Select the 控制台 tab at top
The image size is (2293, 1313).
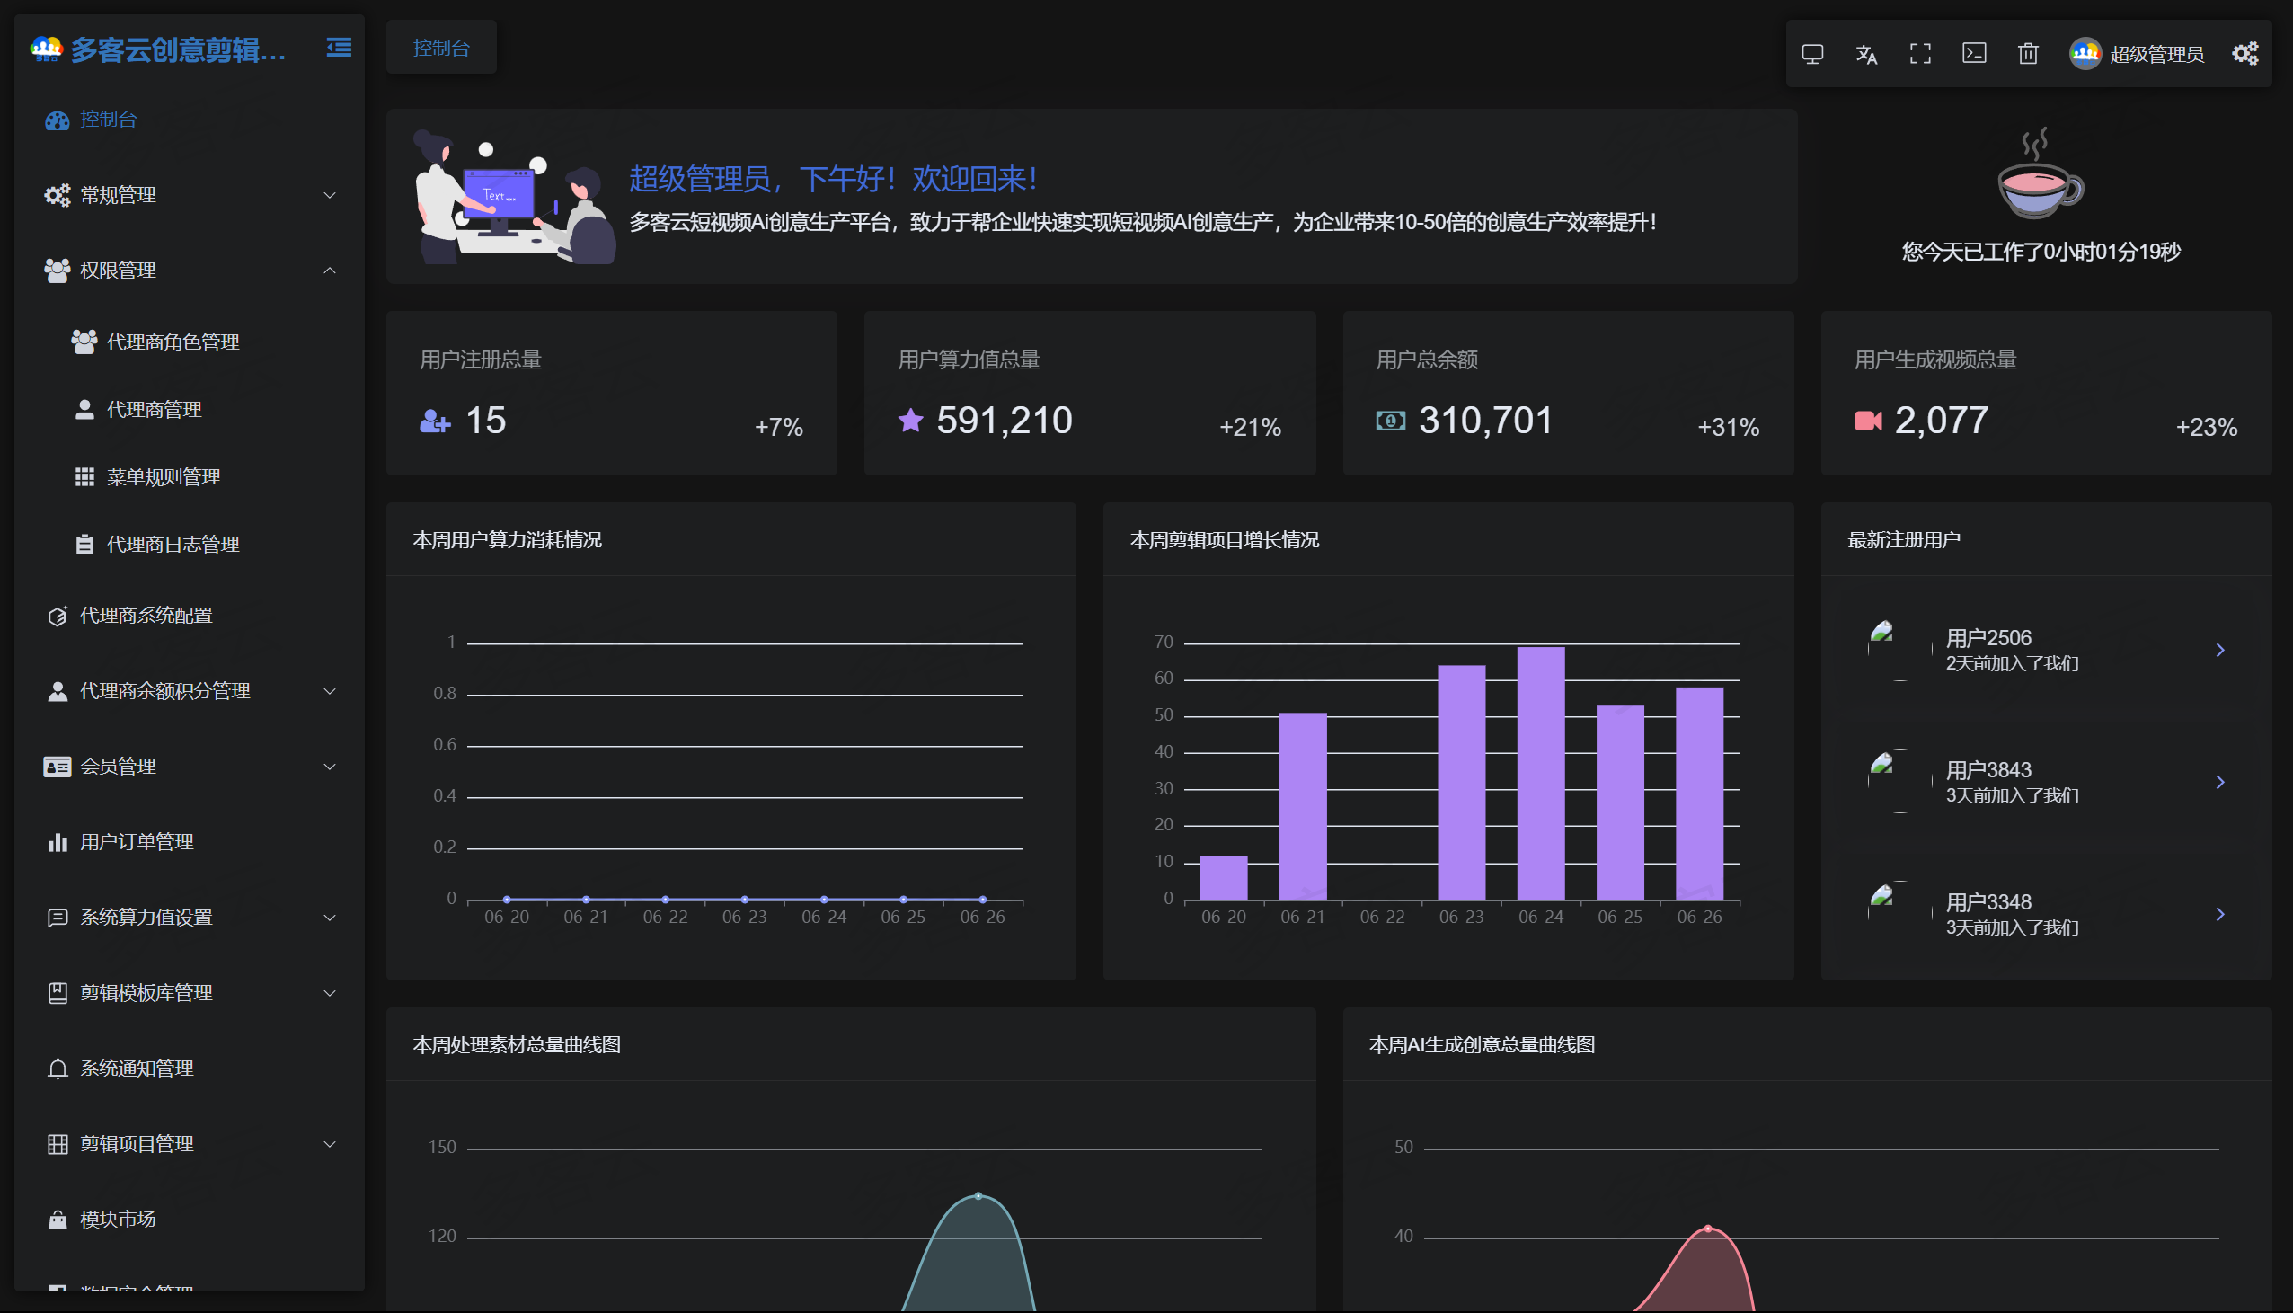[x=441, y=48]
